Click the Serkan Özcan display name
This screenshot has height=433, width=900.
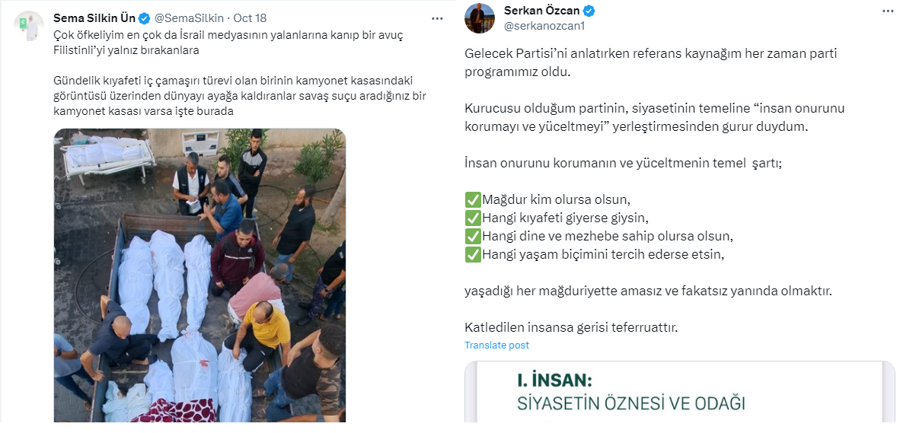click(542, 11)
